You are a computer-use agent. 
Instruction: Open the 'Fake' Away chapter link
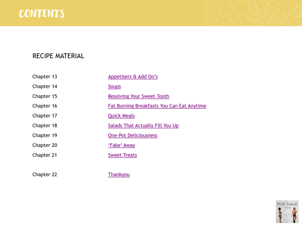[x=121, y=145]
